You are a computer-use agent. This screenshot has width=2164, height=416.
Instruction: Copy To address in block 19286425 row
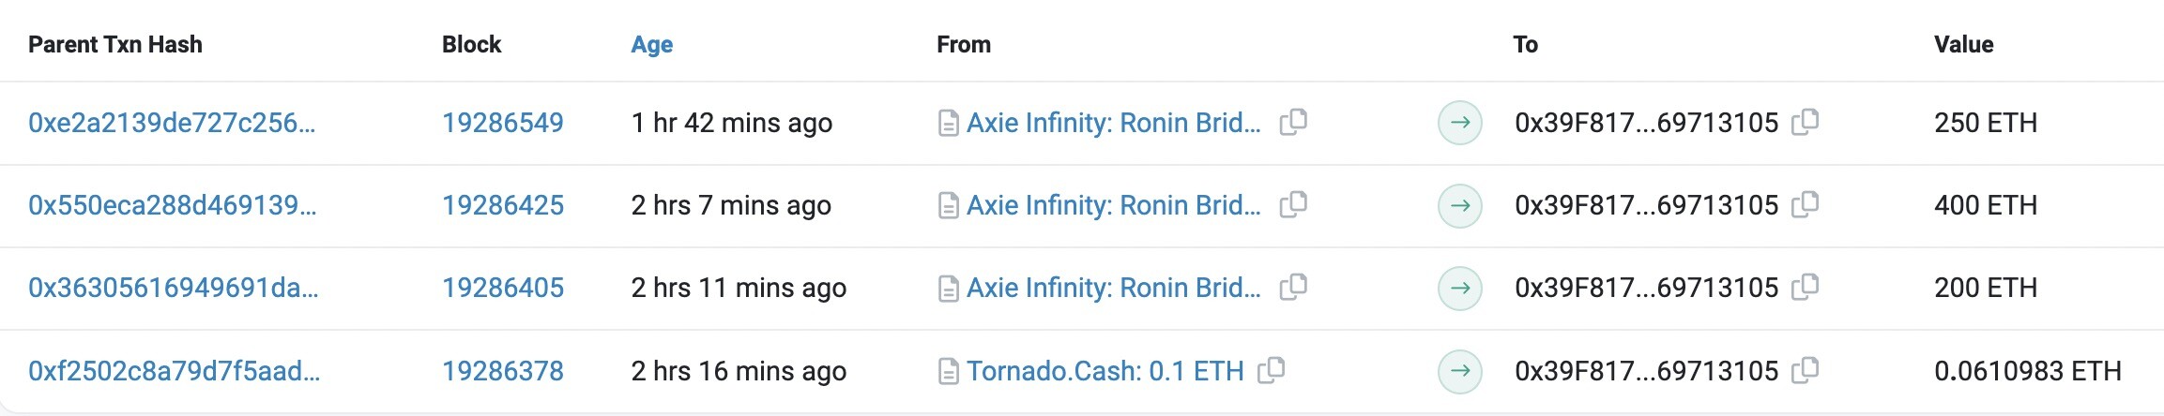pos(1805,204)
